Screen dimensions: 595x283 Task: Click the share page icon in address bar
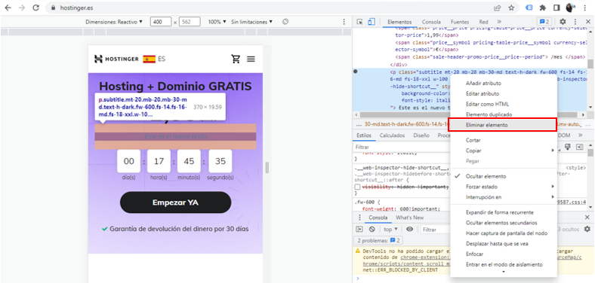(497, 8)
